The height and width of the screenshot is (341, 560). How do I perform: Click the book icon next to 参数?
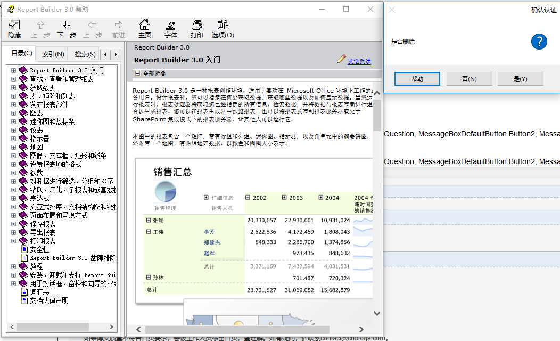tap(23, 173)
